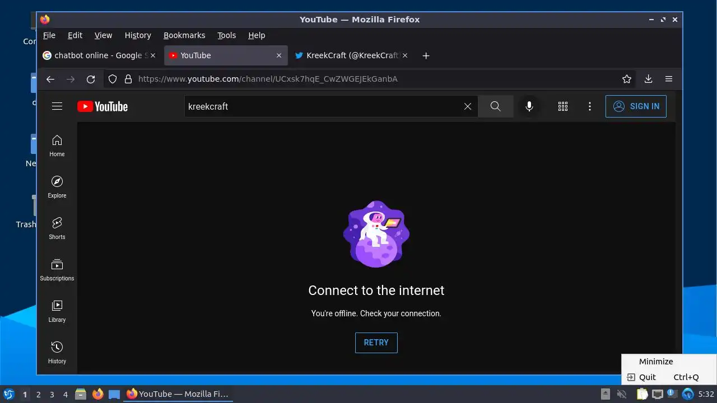Viewport: 717px width, 403px height.
Task: Launch file manager from taskbar
Action: [81, 394]
